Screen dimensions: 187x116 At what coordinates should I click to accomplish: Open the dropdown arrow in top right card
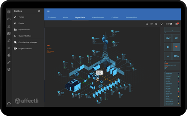tap(172, 31)
